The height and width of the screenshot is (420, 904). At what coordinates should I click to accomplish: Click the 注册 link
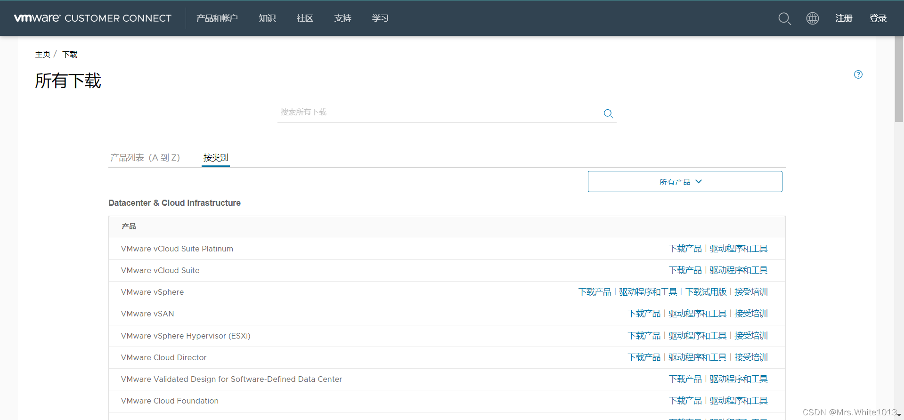click(x=844, y=18)
